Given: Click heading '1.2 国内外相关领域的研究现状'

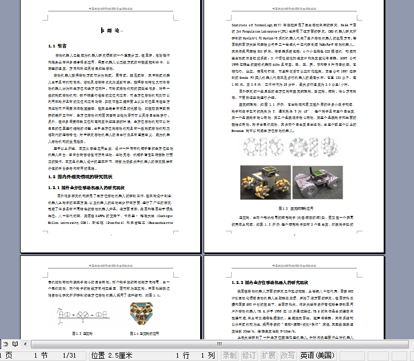Looking at the screenshot, I should 80,177.
